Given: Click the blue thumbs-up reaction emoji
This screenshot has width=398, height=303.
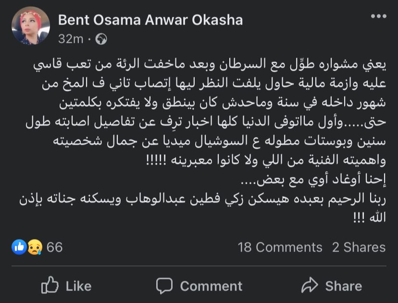Looking at the screenshot, I should click(x=19, y=247).
